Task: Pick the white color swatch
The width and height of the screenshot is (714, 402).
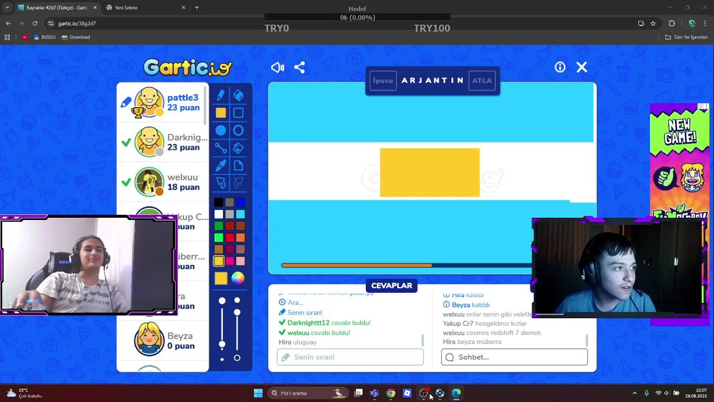Action: [219, 214]
